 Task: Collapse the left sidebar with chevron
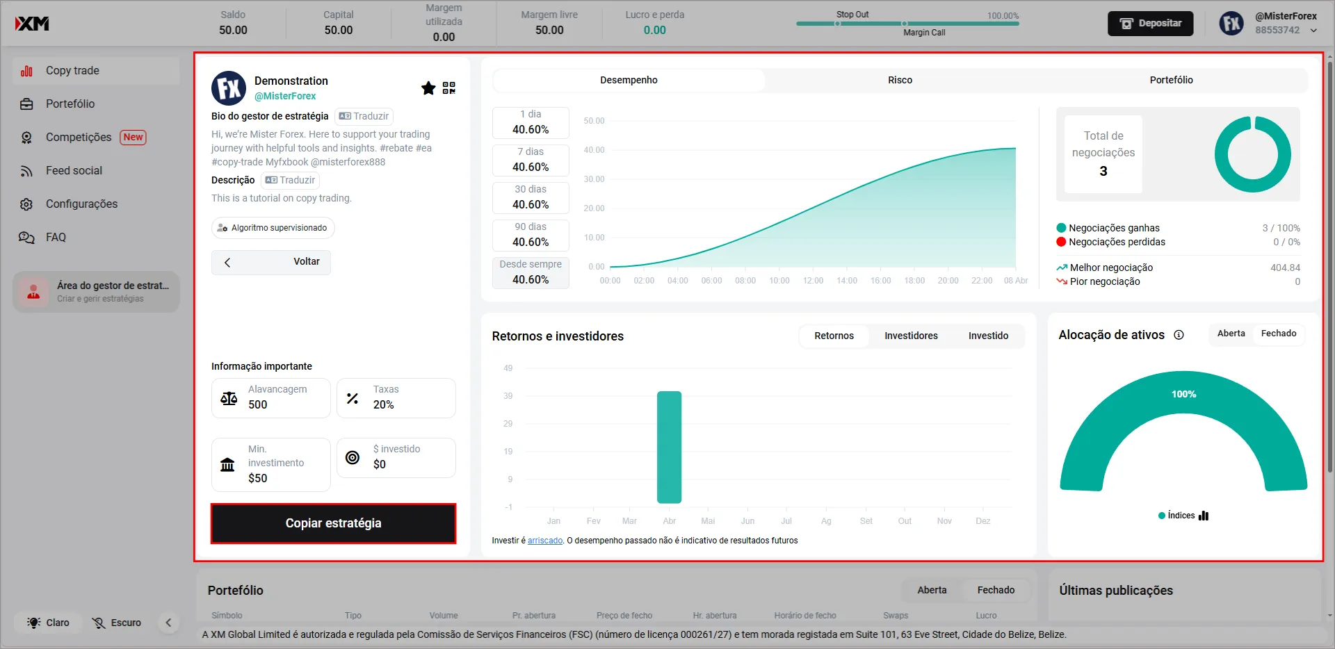pyautogui.click(x=168, y=623)
